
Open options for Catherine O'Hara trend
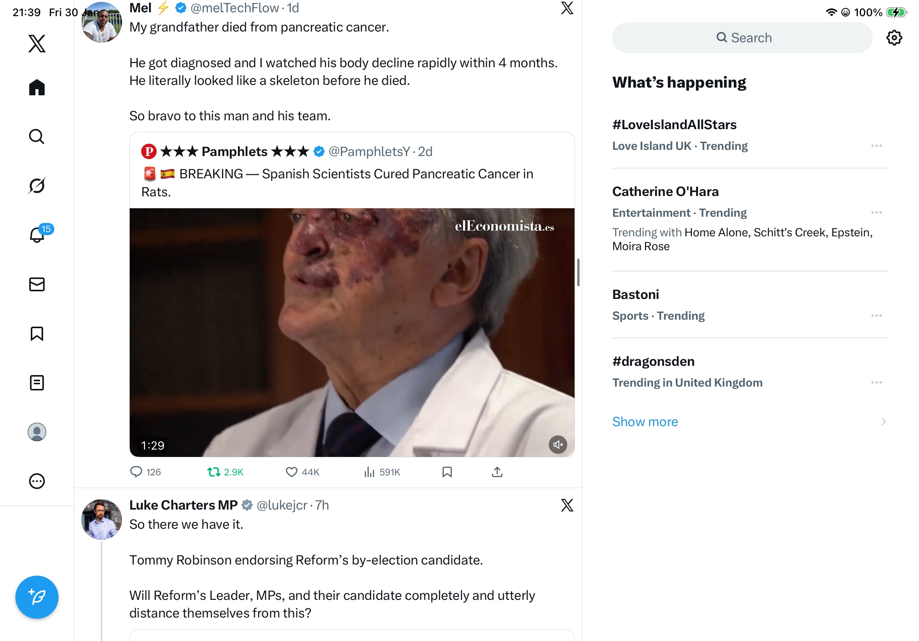click(876, 213)
